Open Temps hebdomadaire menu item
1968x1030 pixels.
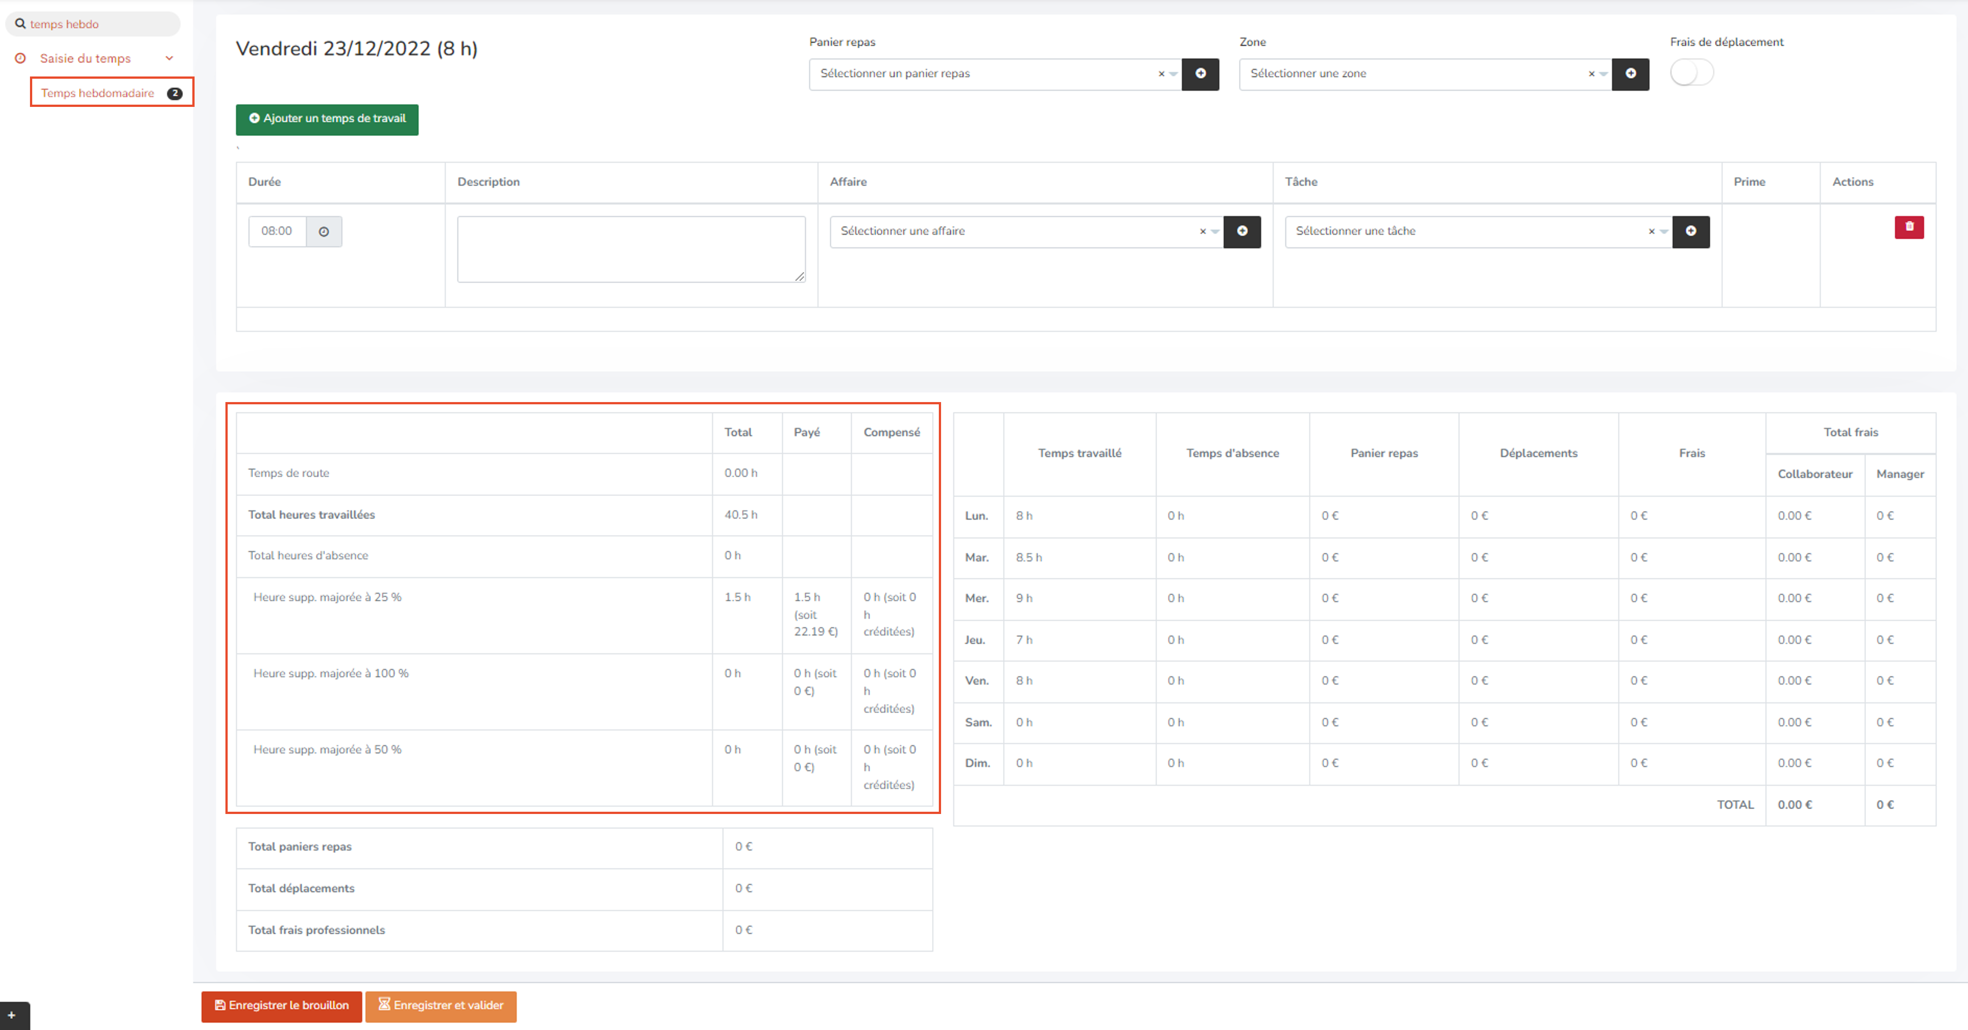[98, 93]
